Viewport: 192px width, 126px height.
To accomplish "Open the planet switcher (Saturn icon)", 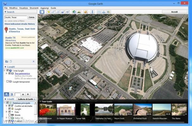I will coord(86,12).
